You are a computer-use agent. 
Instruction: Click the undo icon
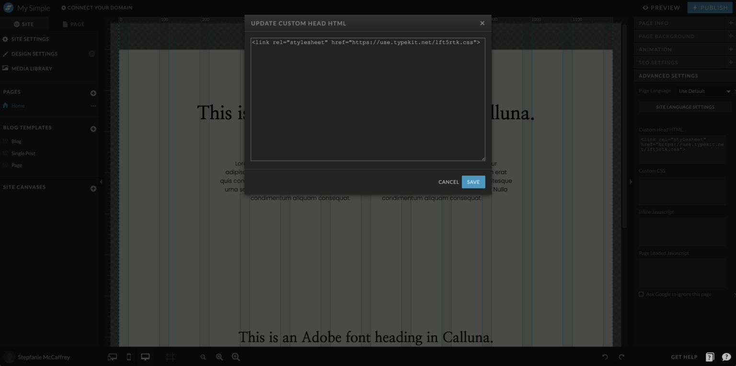(604, 357)
